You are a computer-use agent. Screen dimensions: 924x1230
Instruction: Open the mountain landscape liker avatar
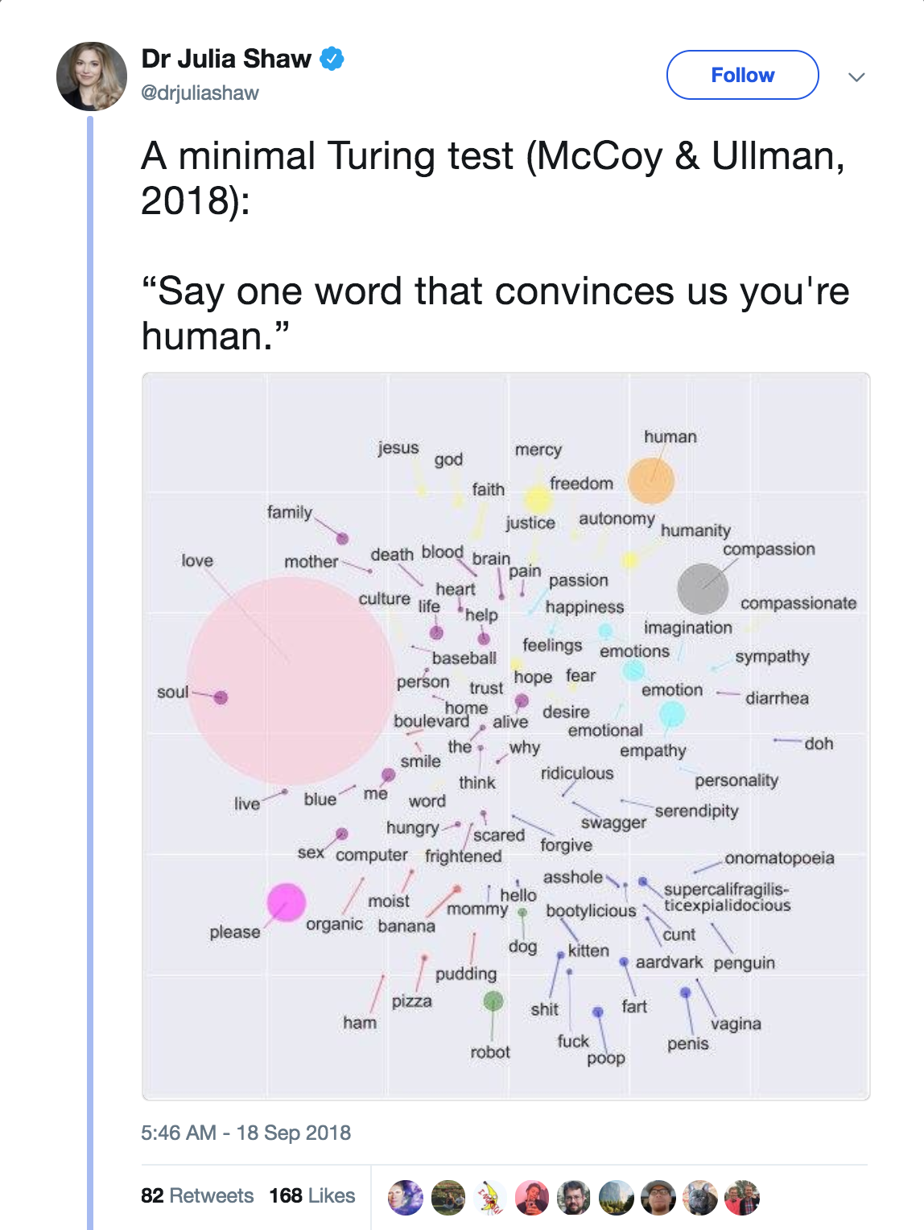point(616,1197)
